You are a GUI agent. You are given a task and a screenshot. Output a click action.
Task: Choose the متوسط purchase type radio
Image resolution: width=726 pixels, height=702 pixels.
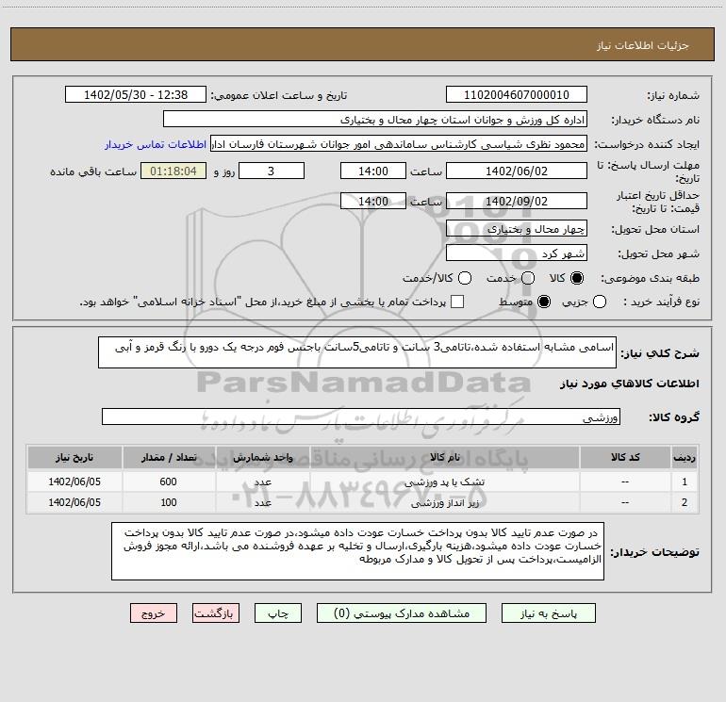coord(544,302)
